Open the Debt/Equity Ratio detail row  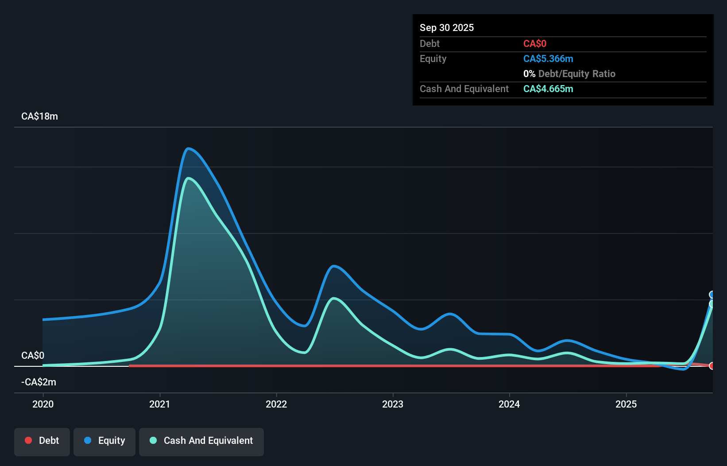pyautogui.click(x=569, y=74)
